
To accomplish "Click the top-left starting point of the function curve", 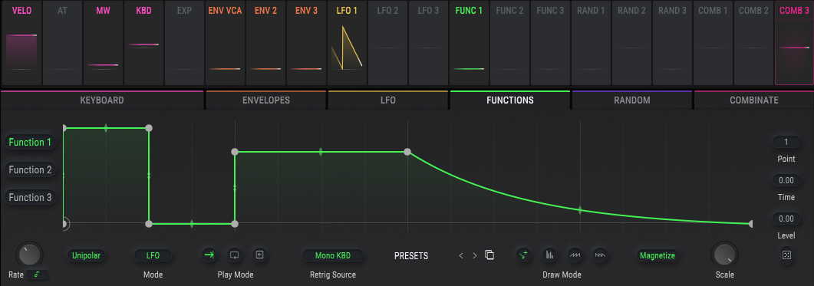I will coord(64,128).
